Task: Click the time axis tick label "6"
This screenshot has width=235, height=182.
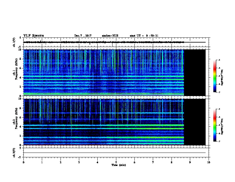Action: click(134, 162)
